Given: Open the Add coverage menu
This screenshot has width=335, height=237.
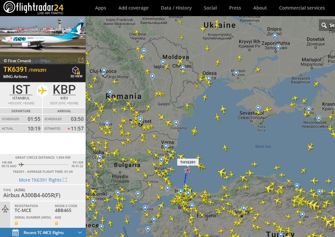Looking at the screenshot, I should (x=133, y=8).
